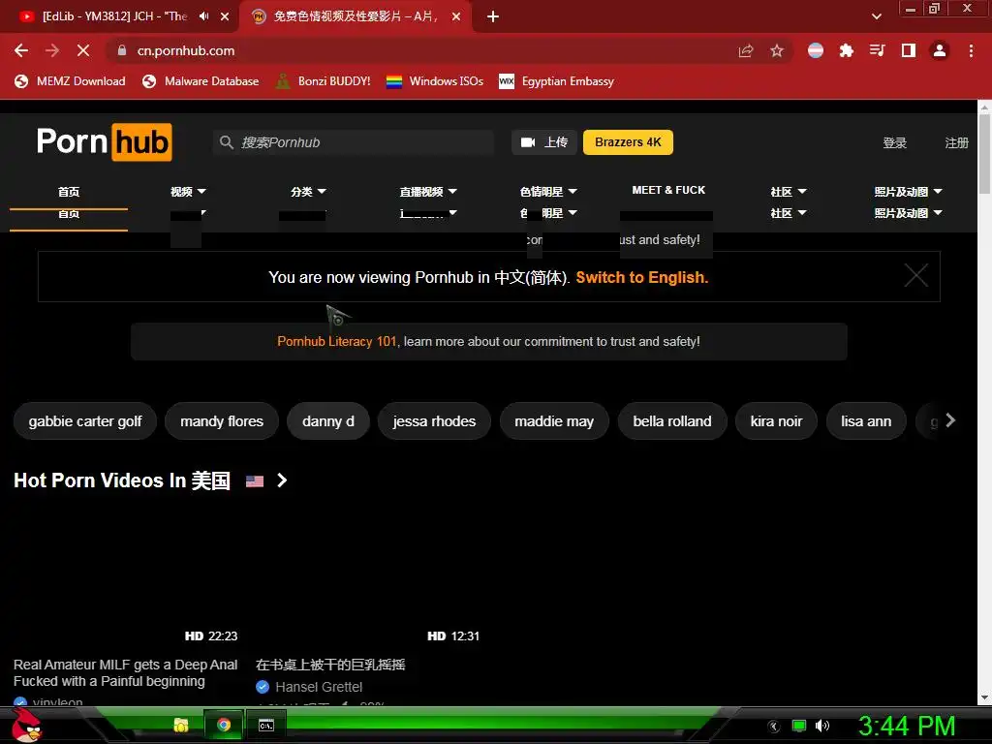Focus the site search input field

[353, 142]
